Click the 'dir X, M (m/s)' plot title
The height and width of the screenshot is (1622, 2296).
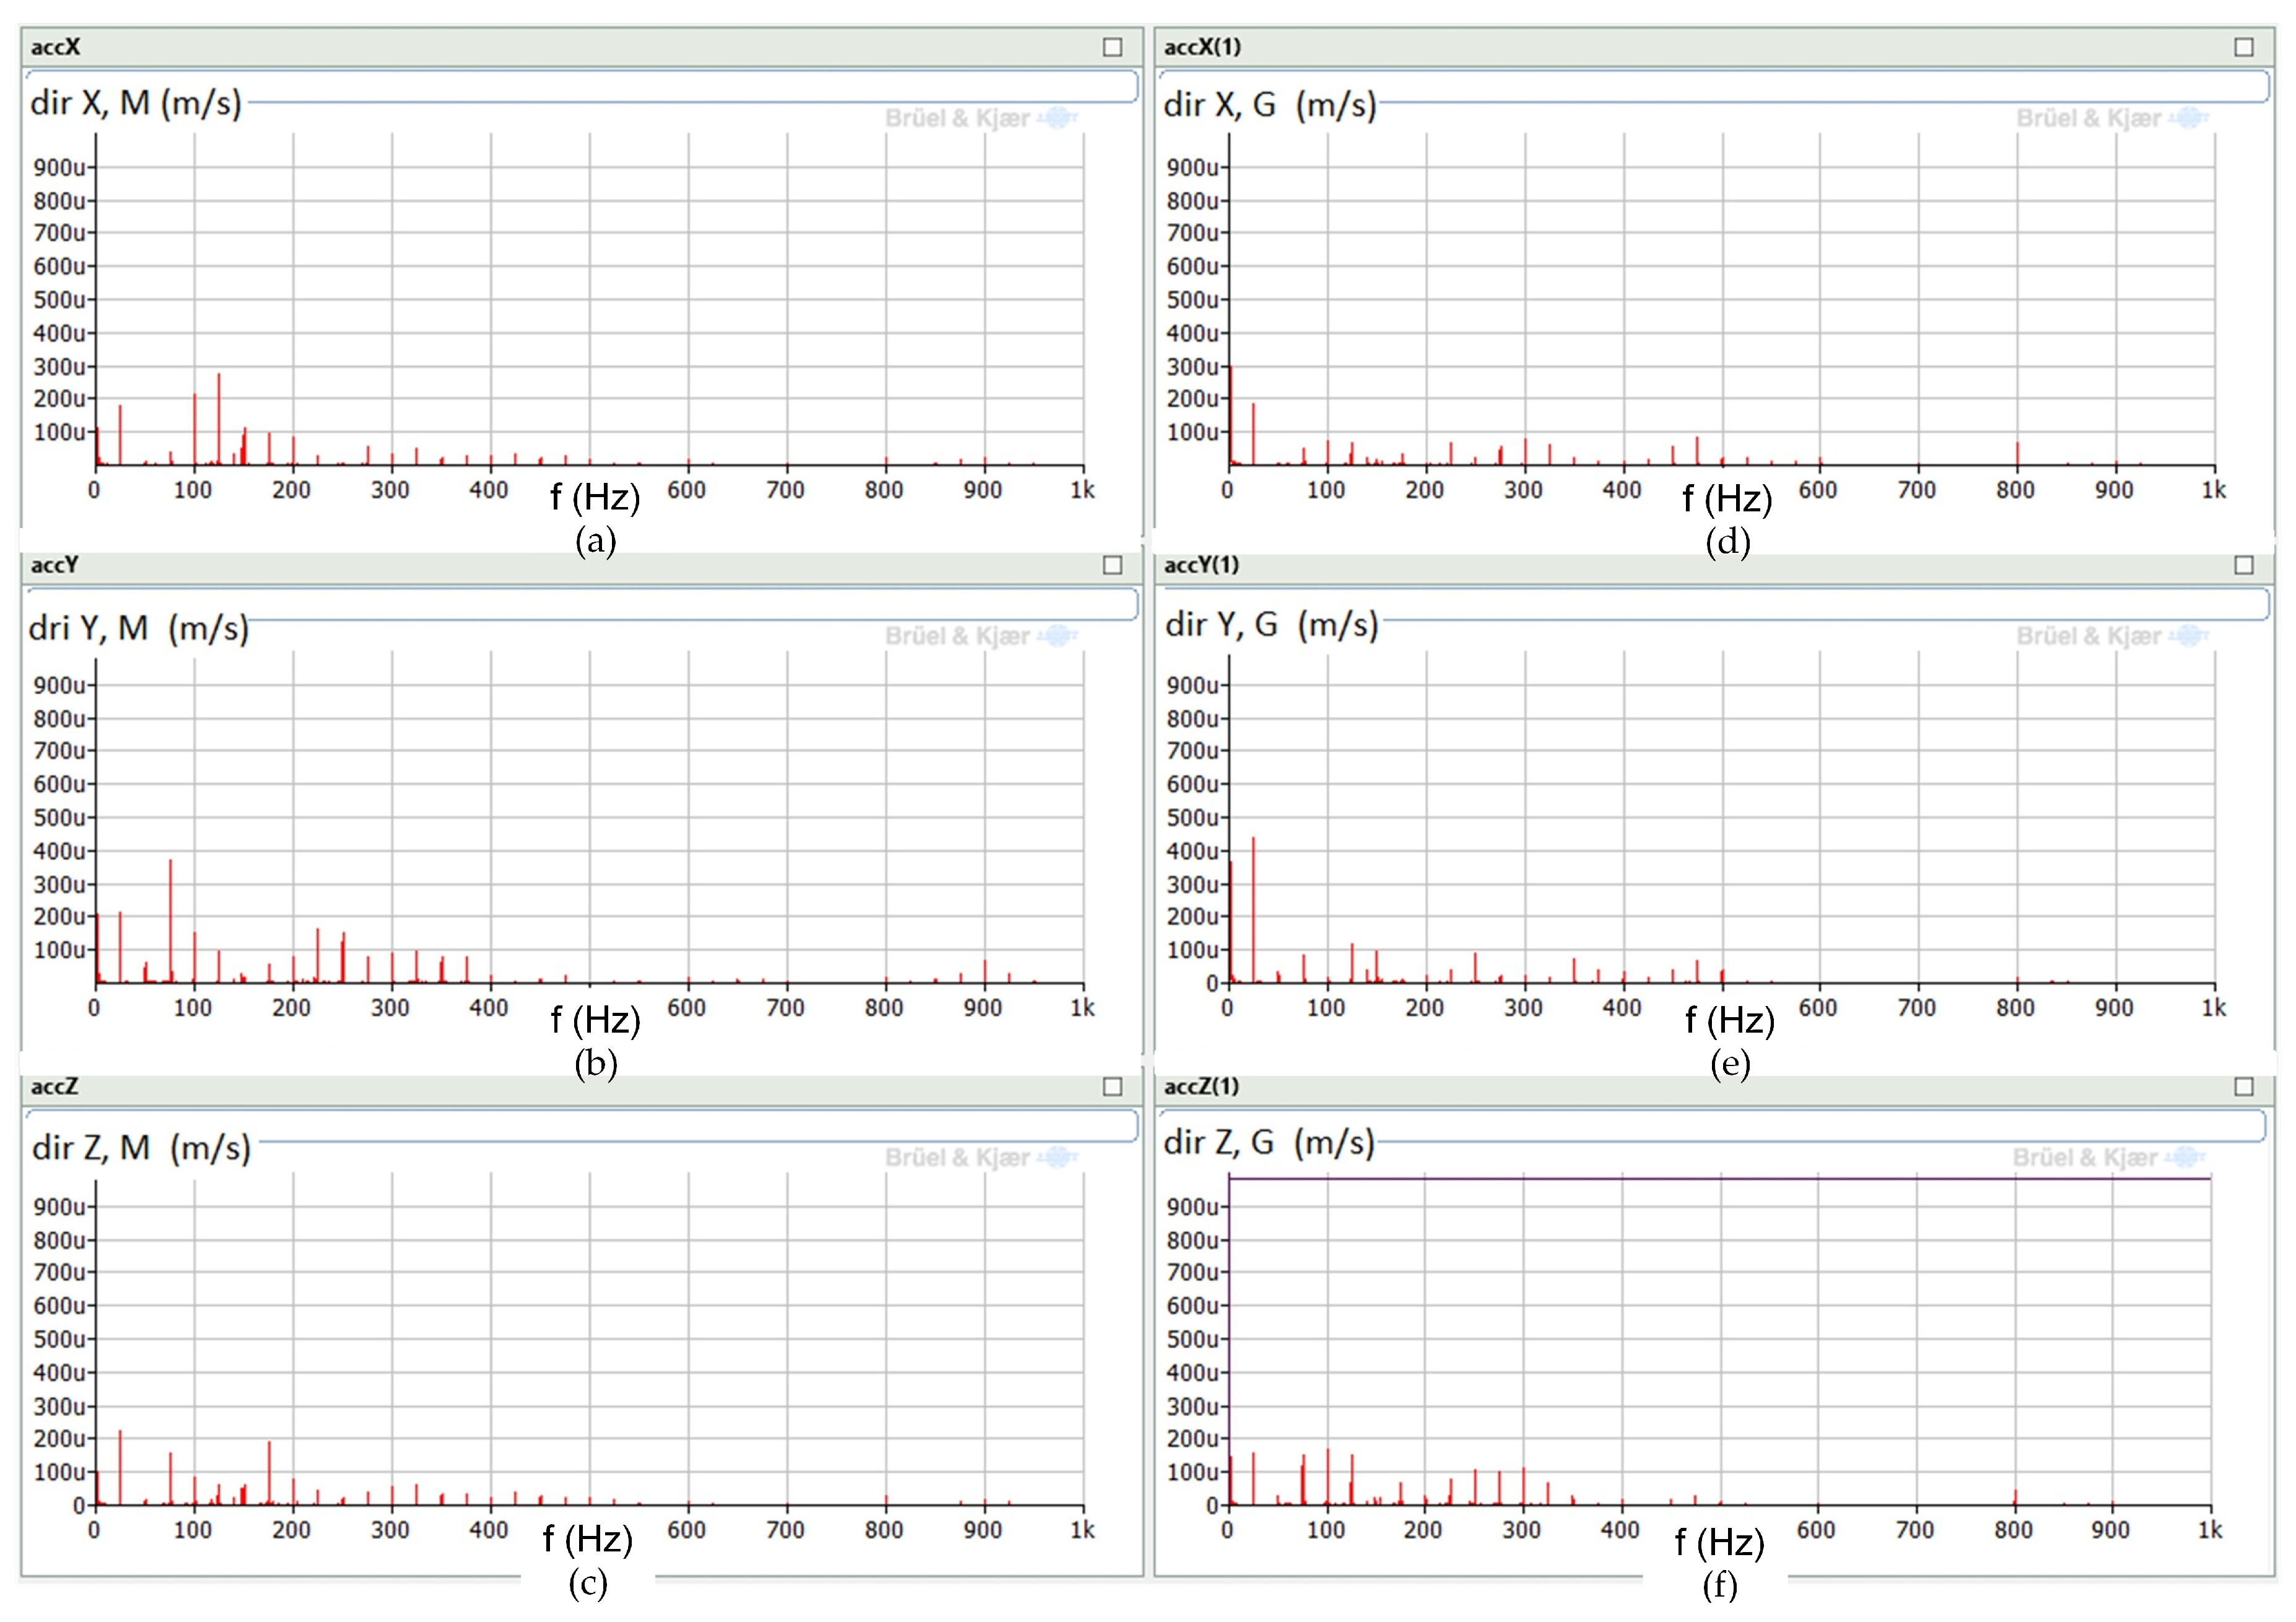(136, 103)
